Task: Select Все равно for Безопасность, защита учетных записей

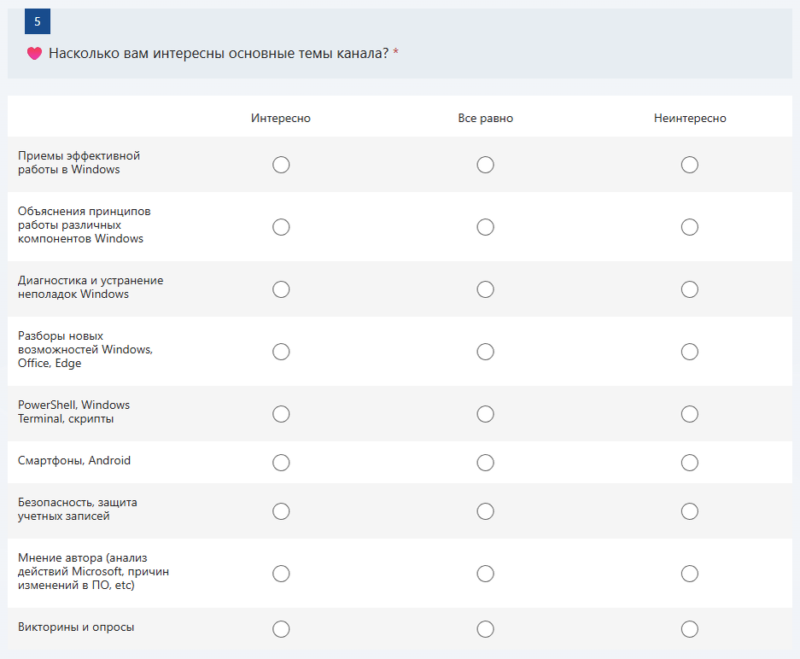Action: point(485,511)
